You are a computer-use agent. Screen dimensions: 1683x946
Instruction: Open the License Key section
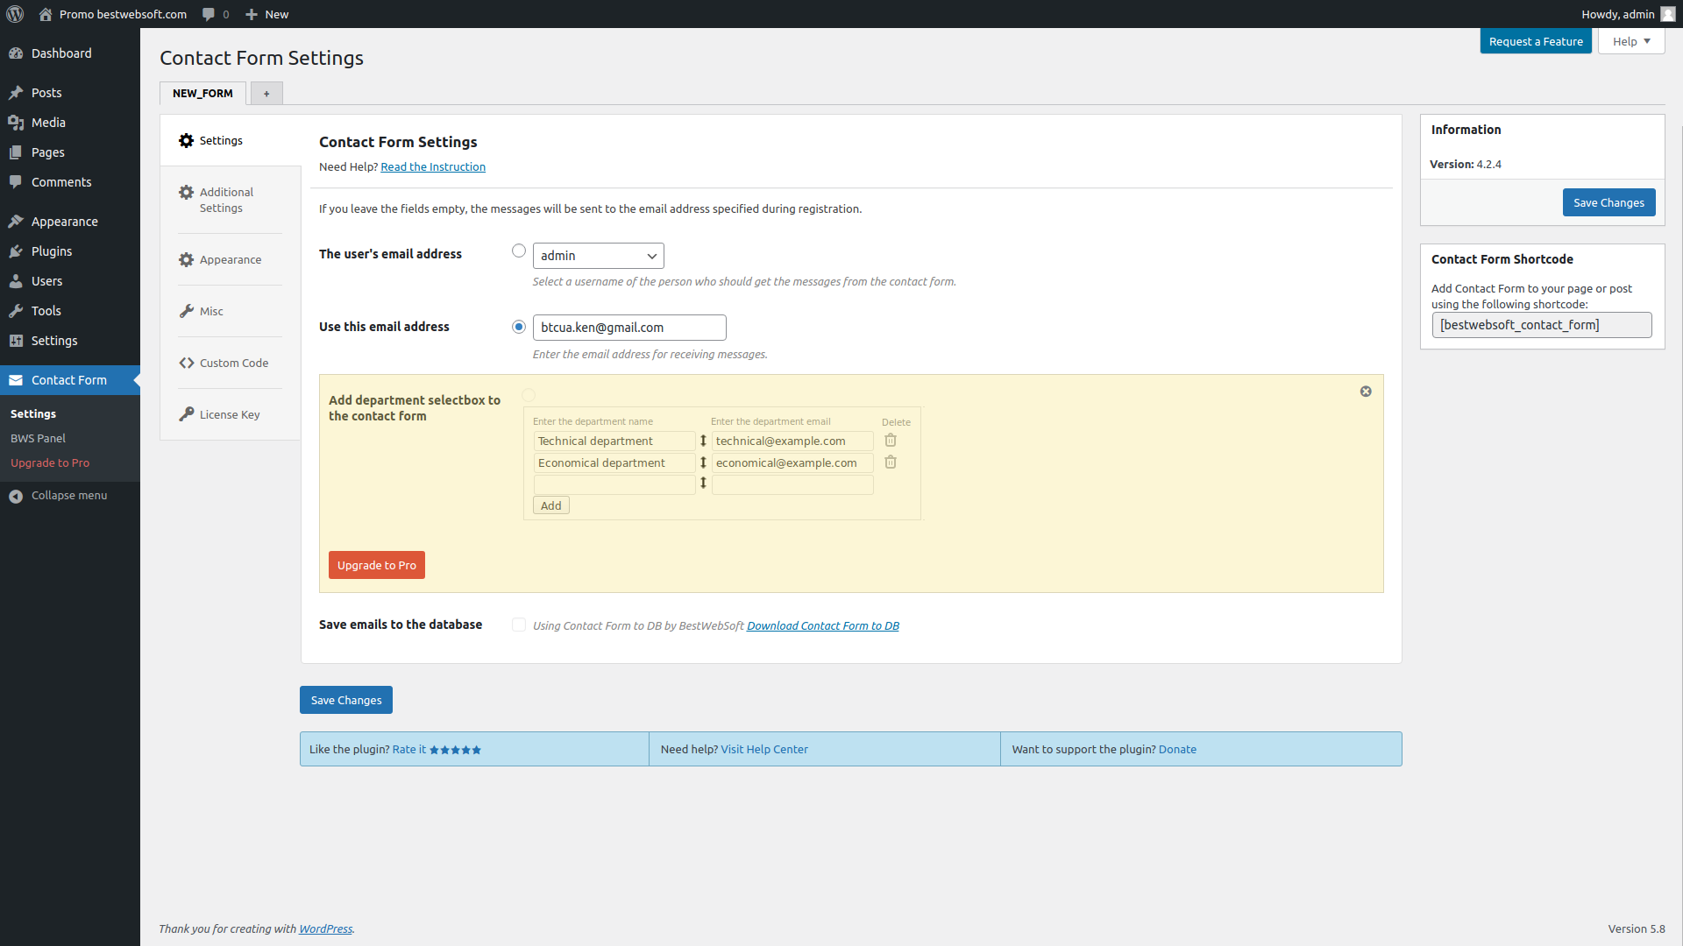(x=230, y=414)
